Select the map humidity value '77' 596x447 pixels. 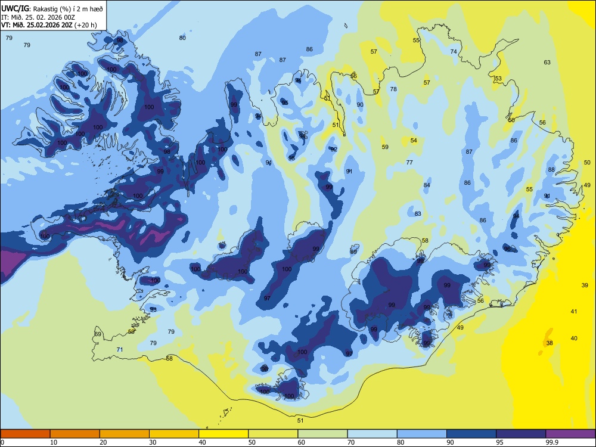pos(409,163)
